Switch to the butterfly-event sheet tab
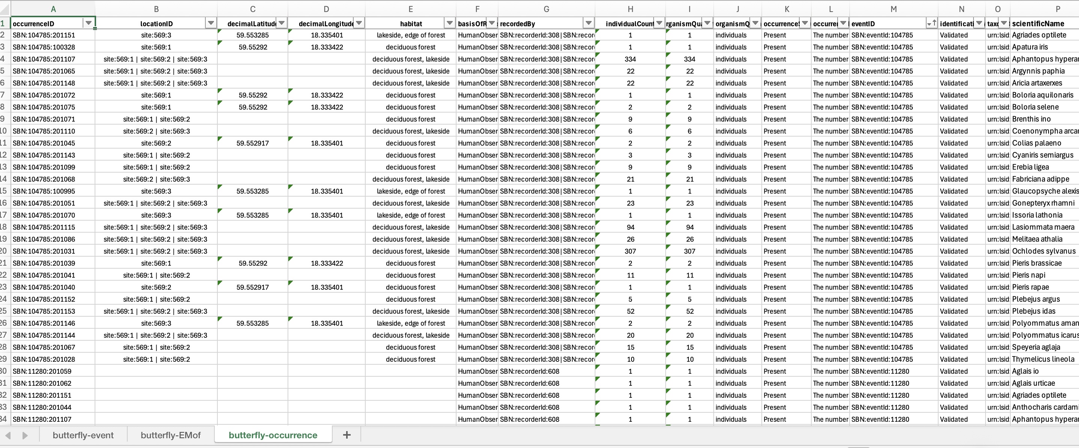 [83, 435]
